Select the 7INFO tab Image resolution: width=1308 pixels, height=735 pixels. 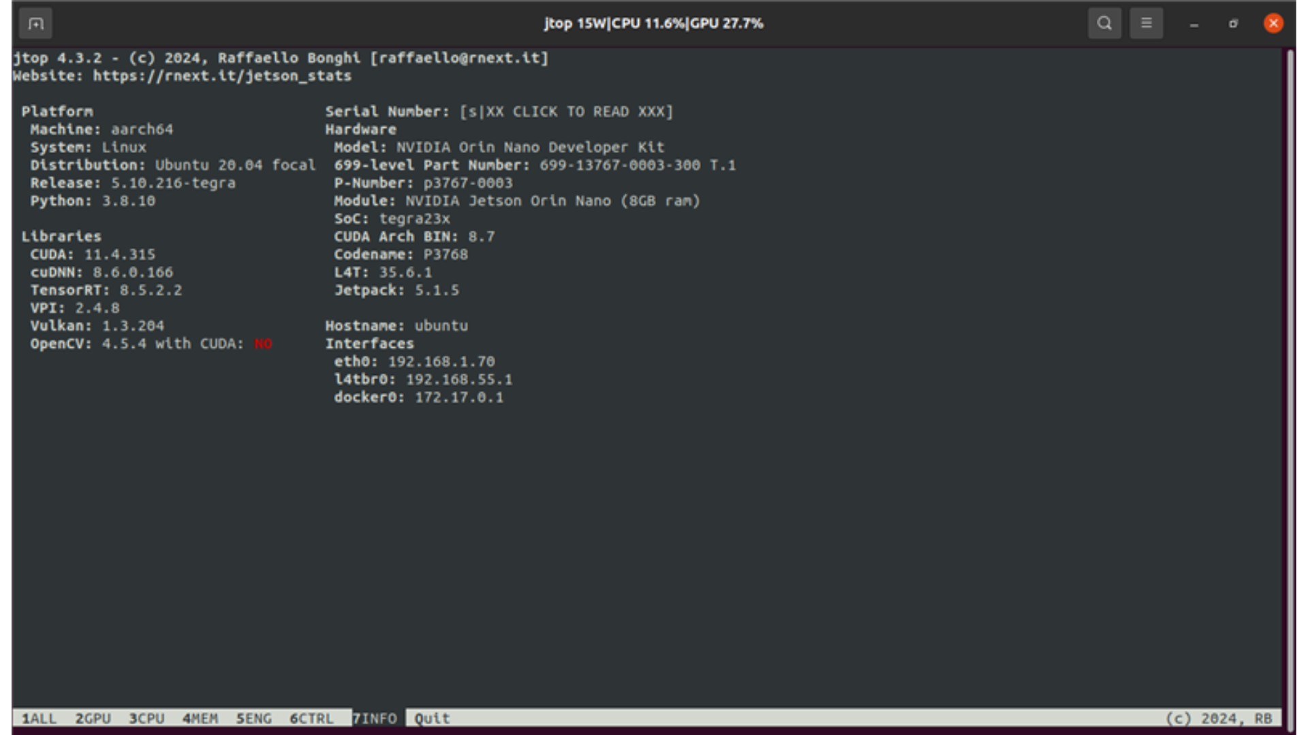375,719
